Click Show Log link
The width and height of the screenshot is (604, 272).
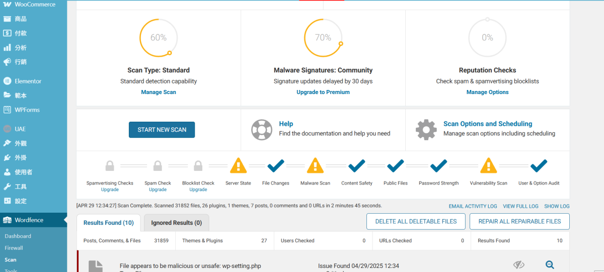point(557,206)
